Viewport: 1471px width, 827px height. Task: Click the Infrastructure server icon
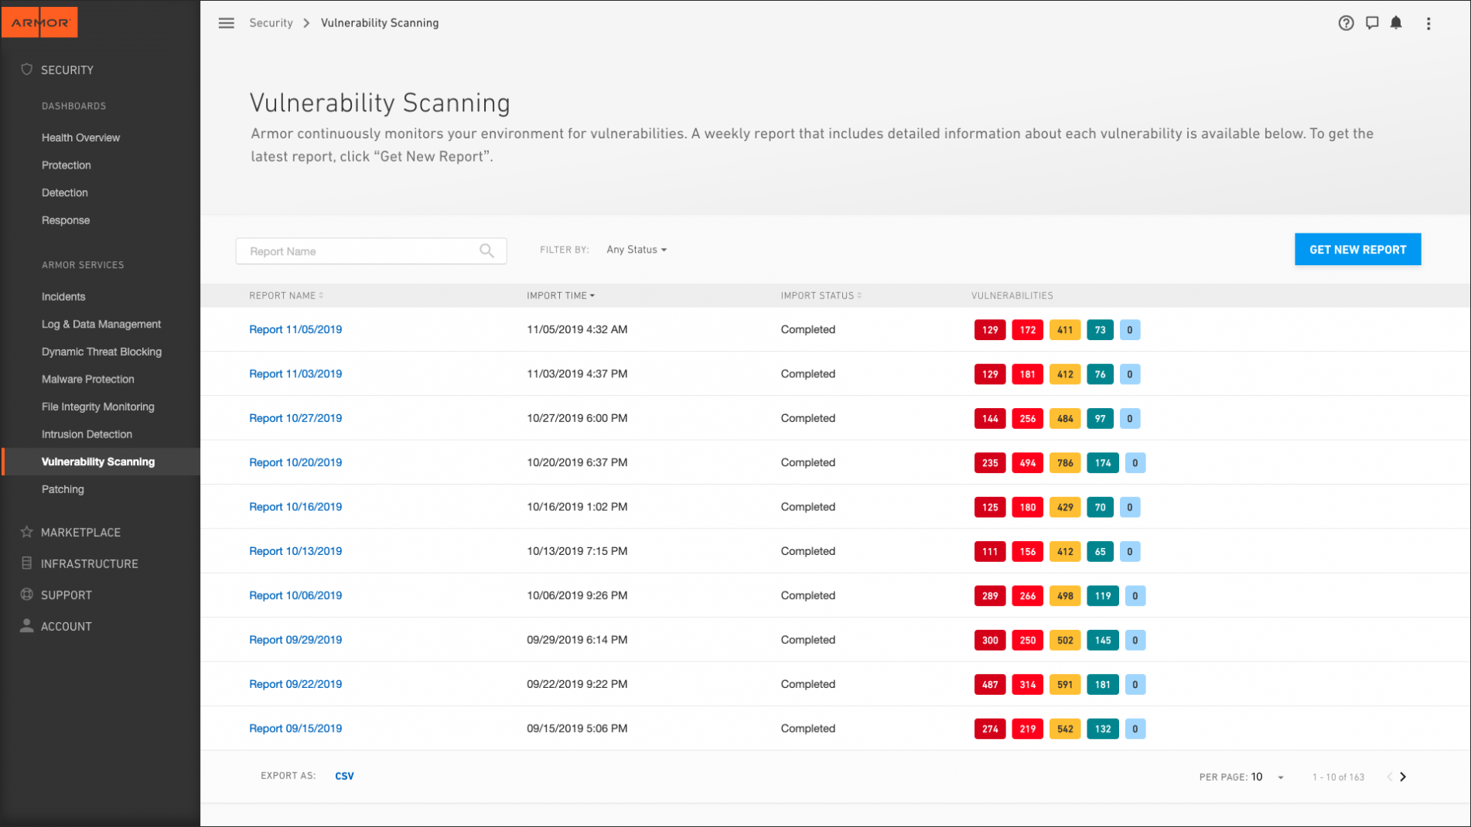coord(27,563)
